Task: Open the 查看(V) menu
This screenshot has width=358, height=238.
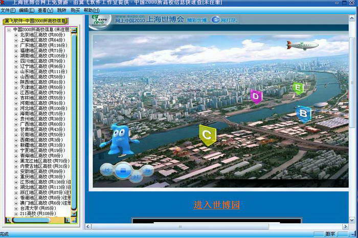Action: [x=46, y=10]
